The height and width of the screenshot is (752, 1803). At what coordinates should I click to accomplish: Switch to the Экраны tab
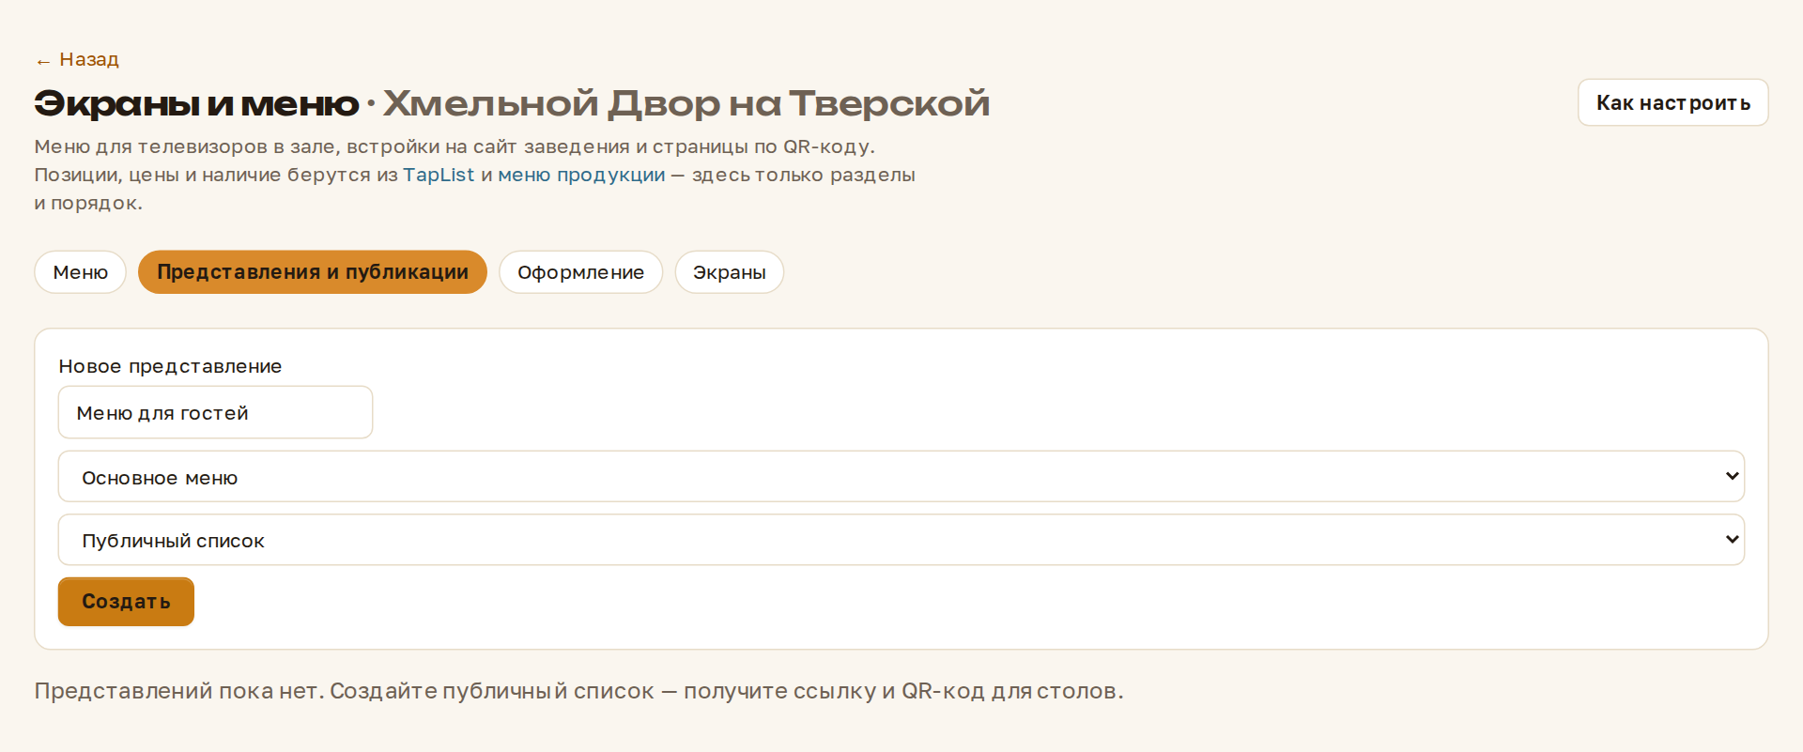click(x=730, y=272)
